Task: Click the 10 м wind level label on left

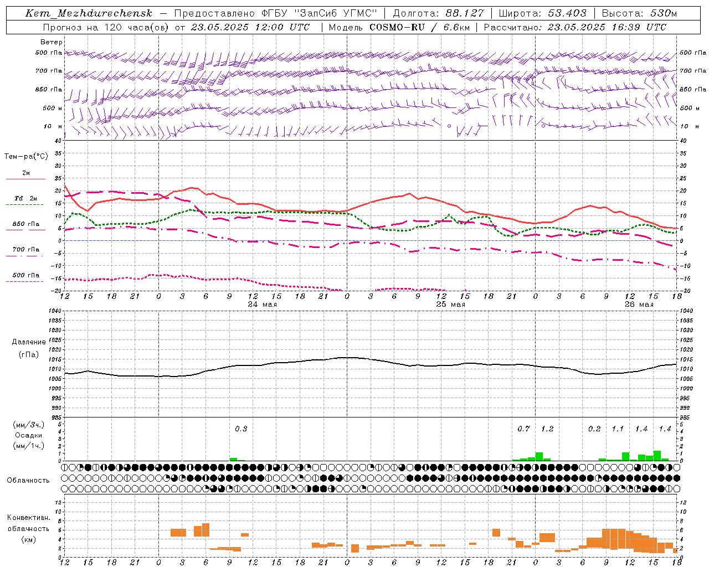Action: click(x=53, y=126)
